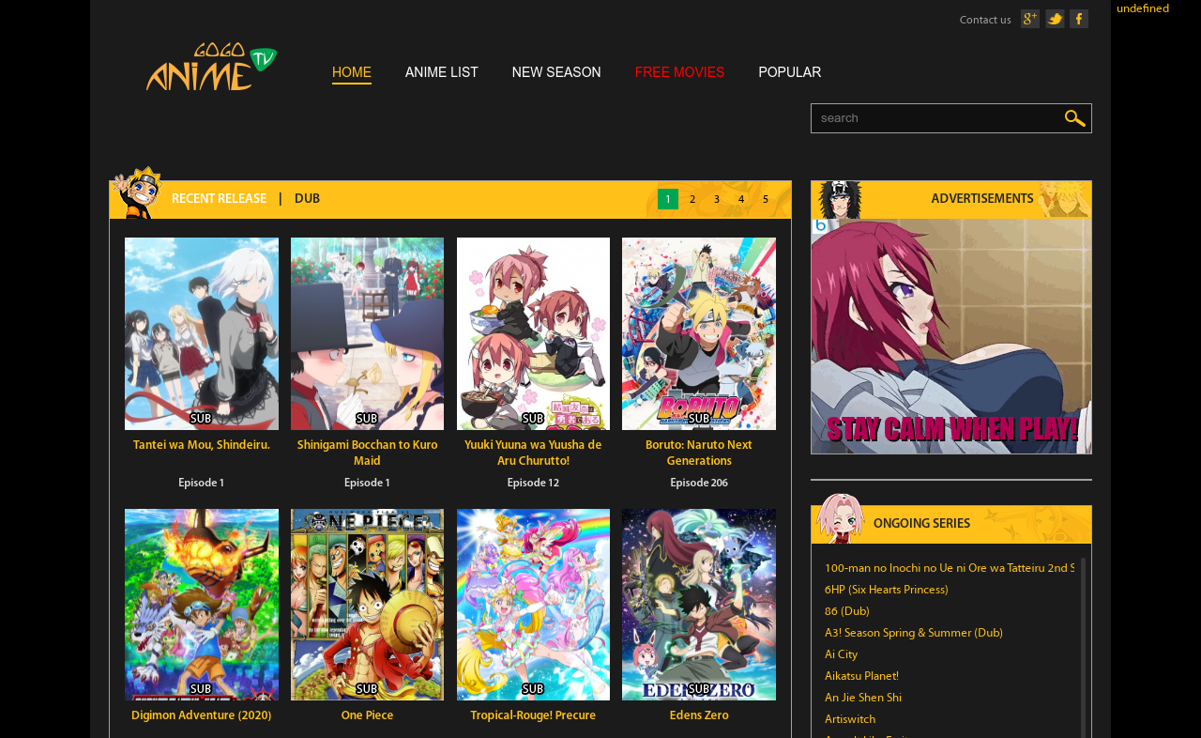Open A3! Season Spring & Summer (Dub)

[914, 633]
